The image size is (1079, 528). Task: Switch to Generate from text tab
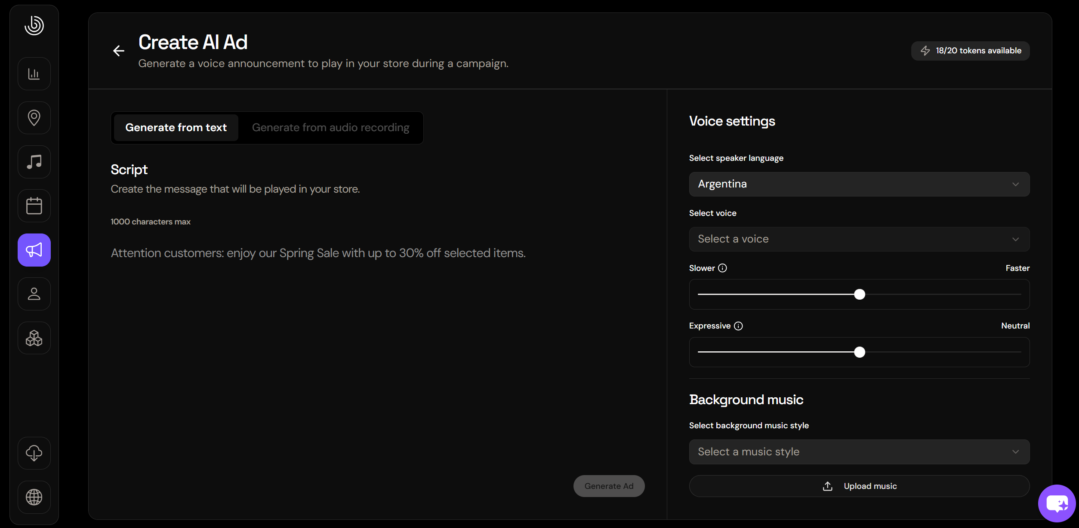pyautogui.click(x=176, y=128)
